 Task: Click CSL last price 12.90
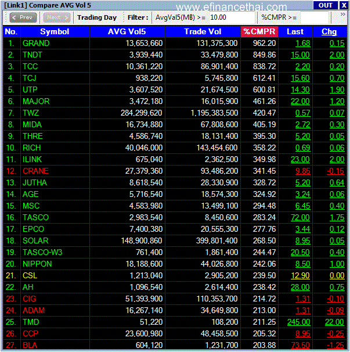(300, 276)
